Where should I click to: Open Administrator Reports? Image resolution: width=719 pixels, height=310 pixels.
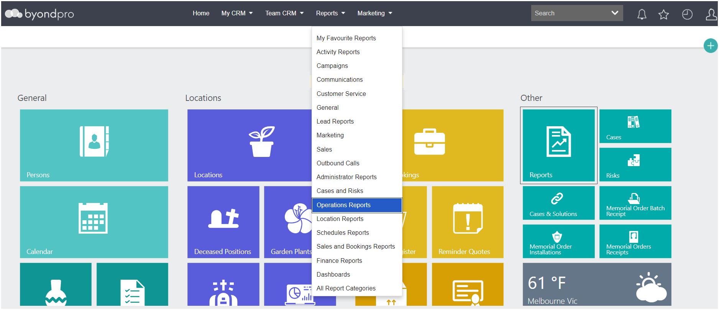(x=357, y=177)
